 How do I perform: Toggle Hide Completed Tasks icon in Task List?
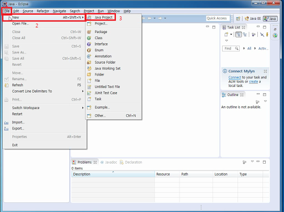[262, 35]
